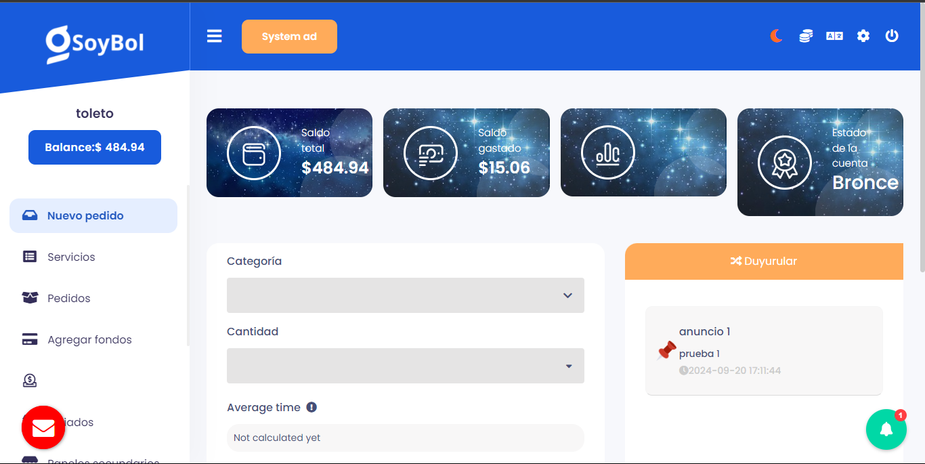Viewport: 925px width, 464px height.
Task: Open the language translation icon
Action: [834, 36]
